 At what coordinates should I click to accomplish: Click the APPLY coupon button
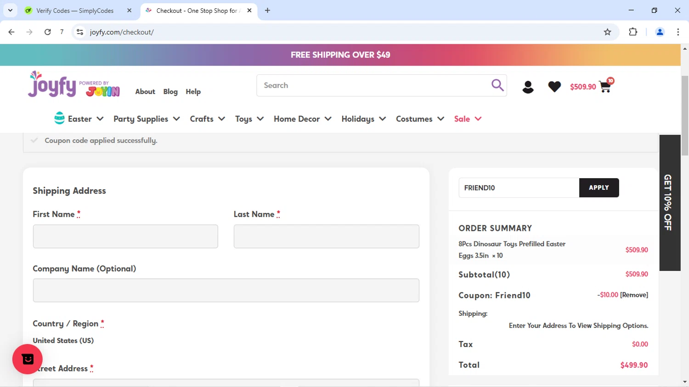coord(599,188)
